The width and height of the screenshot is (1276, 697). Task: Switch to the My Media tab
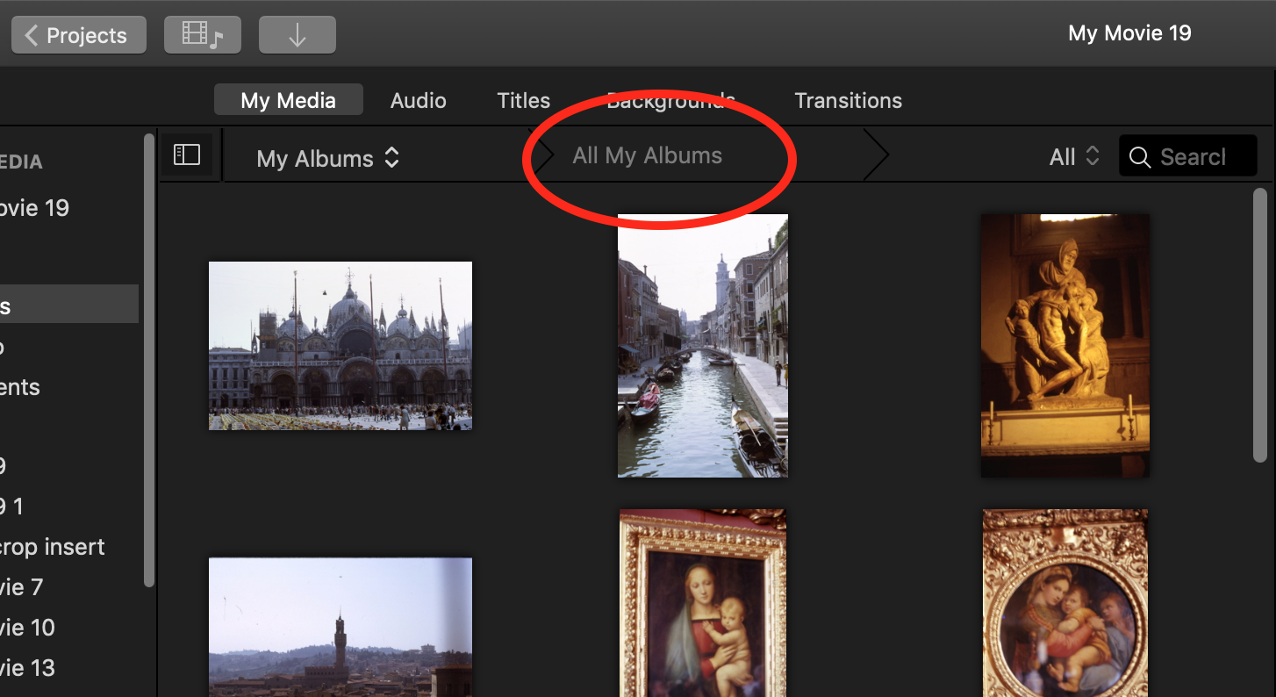click(x=289, y=100)
